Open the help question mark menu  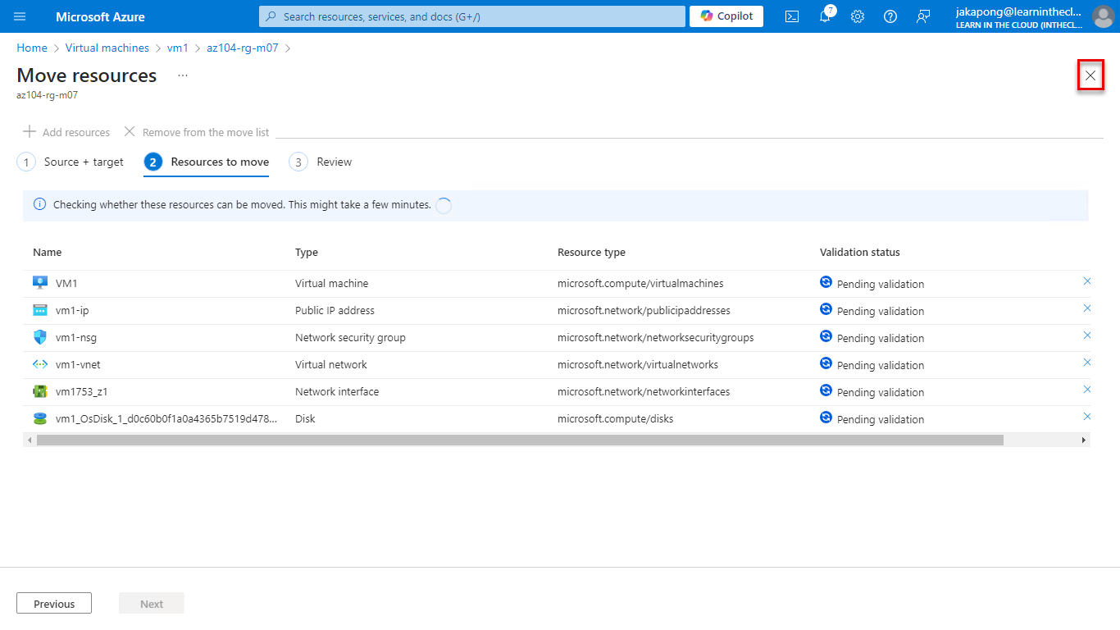(890, 16)
